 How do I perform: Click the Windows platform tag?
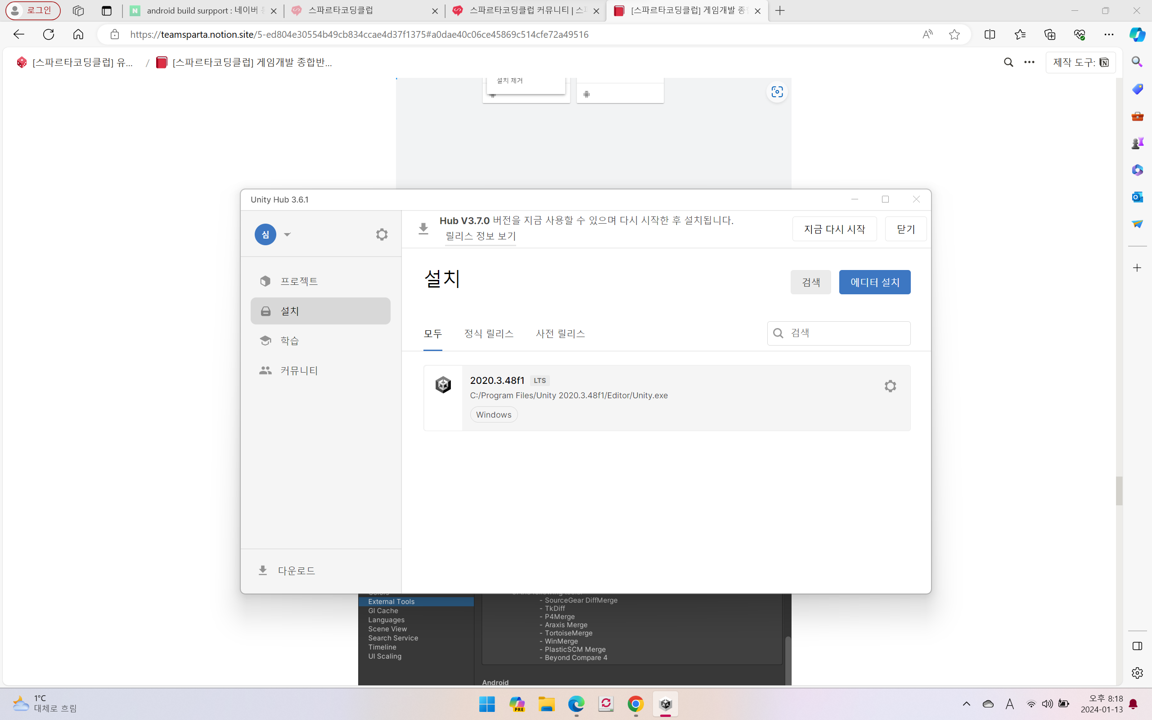(494, 415)
